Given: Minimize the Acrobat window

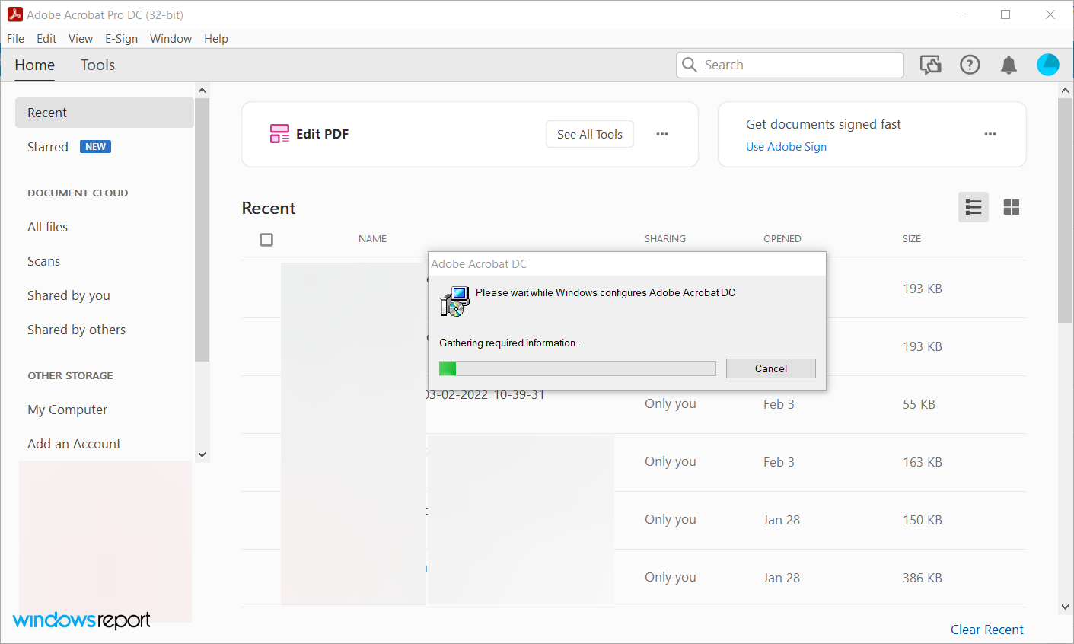Looking at the screenshot, I should (x=962, y=14).
